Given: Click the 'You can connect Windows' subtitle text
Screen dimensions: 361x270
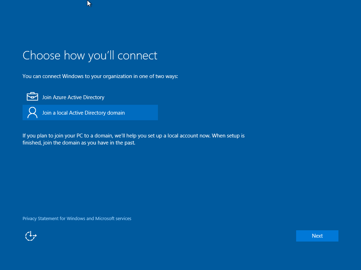Looking at the screenshot, I should click(100, 76).
